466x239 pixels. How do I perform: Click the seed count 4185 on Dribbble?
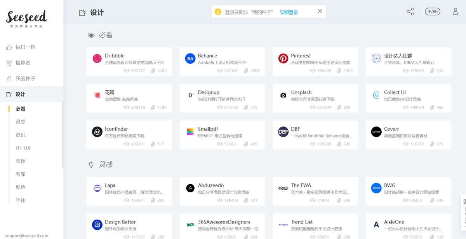(x=162, y=71)
